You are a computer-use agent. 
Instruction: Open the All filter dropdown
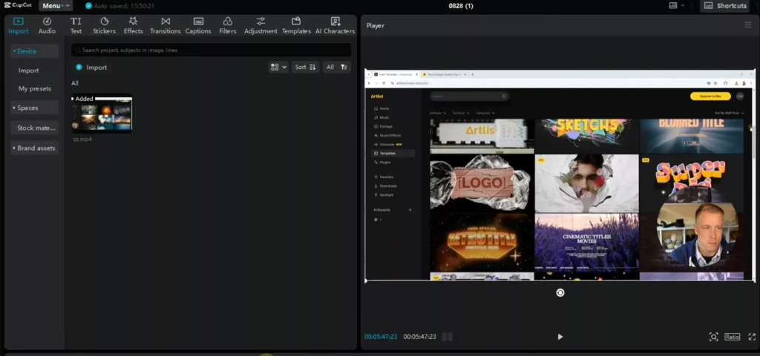point(337,67)
